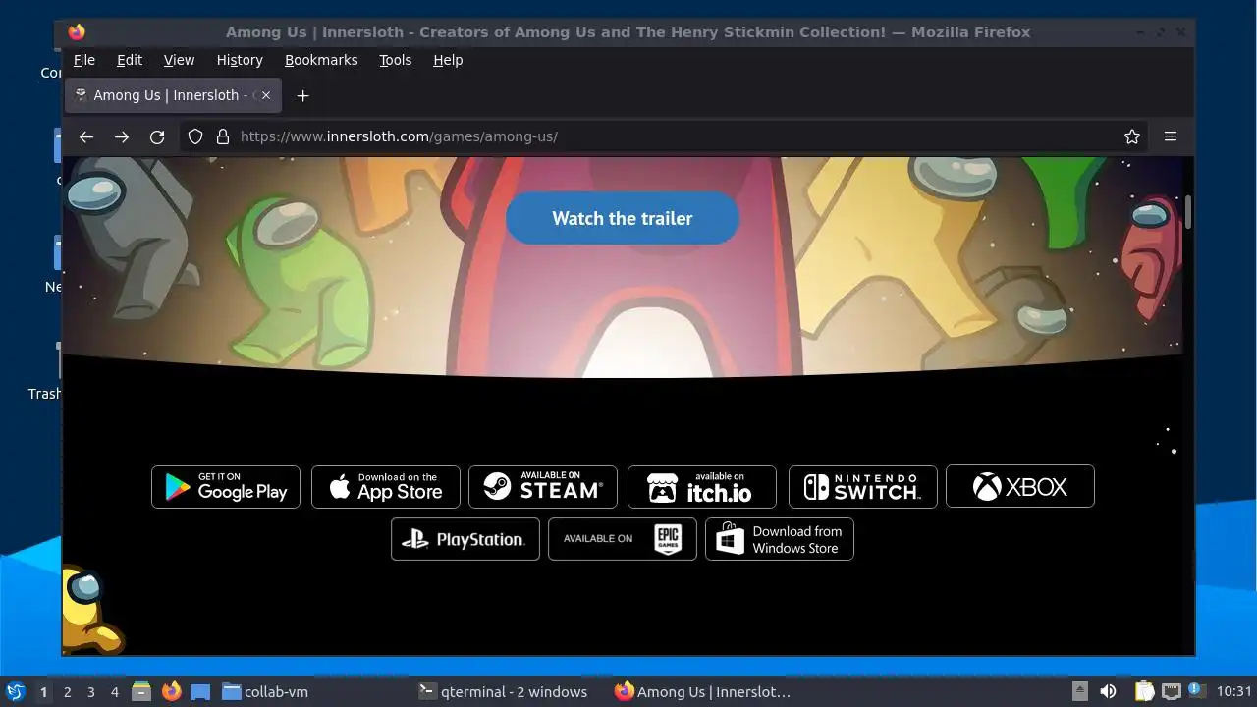View site security padlock information
Screen dimensions: 1257x707
tap(223, 136)
